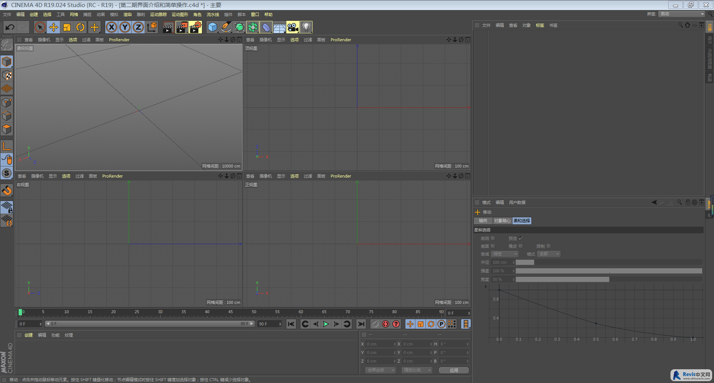Open the render settings gear clapperboard

195,27
